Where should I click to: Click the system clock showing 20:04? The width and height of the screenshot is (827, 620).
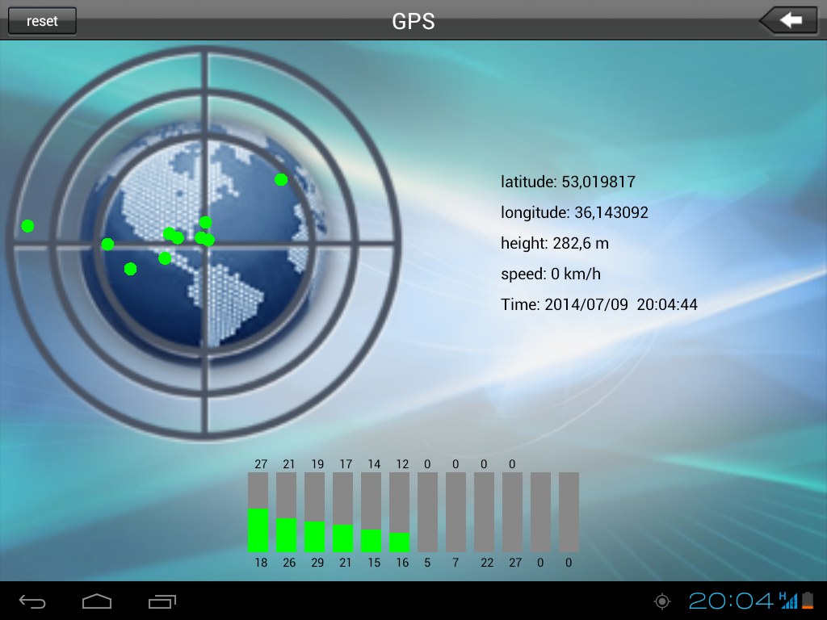tap(731, 601)
